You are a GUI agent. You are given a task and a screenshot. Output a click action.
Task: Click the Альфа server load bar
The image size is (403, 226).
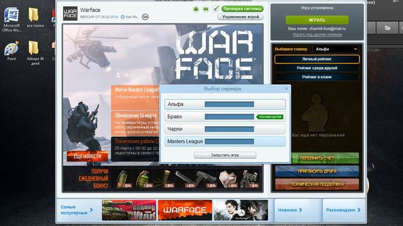point(229,104)
